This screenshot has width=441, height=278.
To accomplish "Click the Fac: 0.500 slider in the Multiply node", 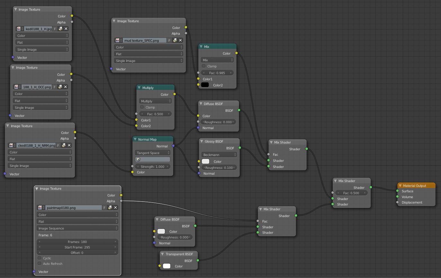I will tap(156, 114).
